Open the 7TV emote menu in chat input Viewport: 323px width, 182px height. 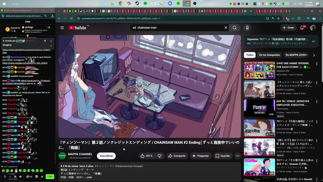tap(15, 176)
